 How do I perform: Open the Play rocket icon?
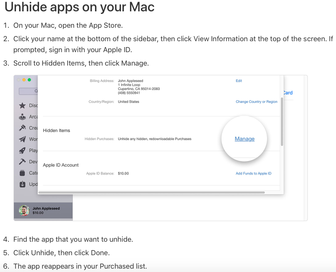point(22,151)
